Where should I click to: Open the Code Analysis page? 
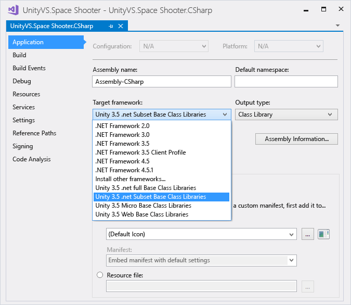(32, 159)
